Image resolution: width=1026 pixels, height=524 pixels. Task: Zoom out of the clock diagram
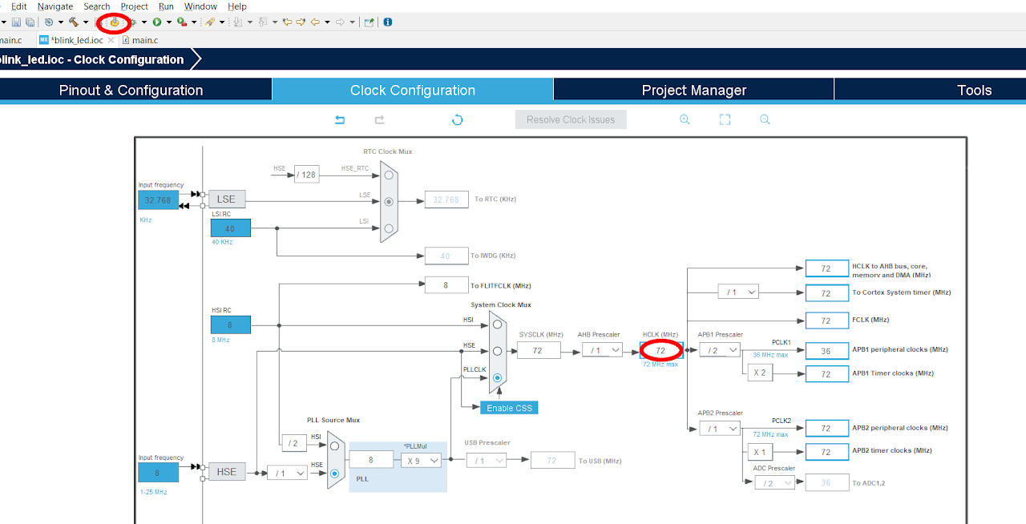[765, 119]
